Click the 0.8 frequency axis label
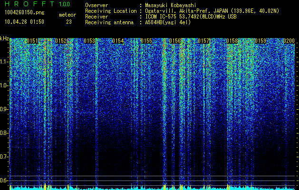 point(4,133)
